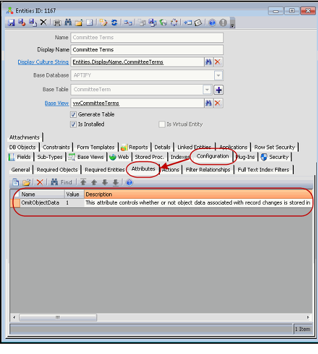Click the Save disk icon in toolbar
Screen dimensions: 318x354
(11, 22)
